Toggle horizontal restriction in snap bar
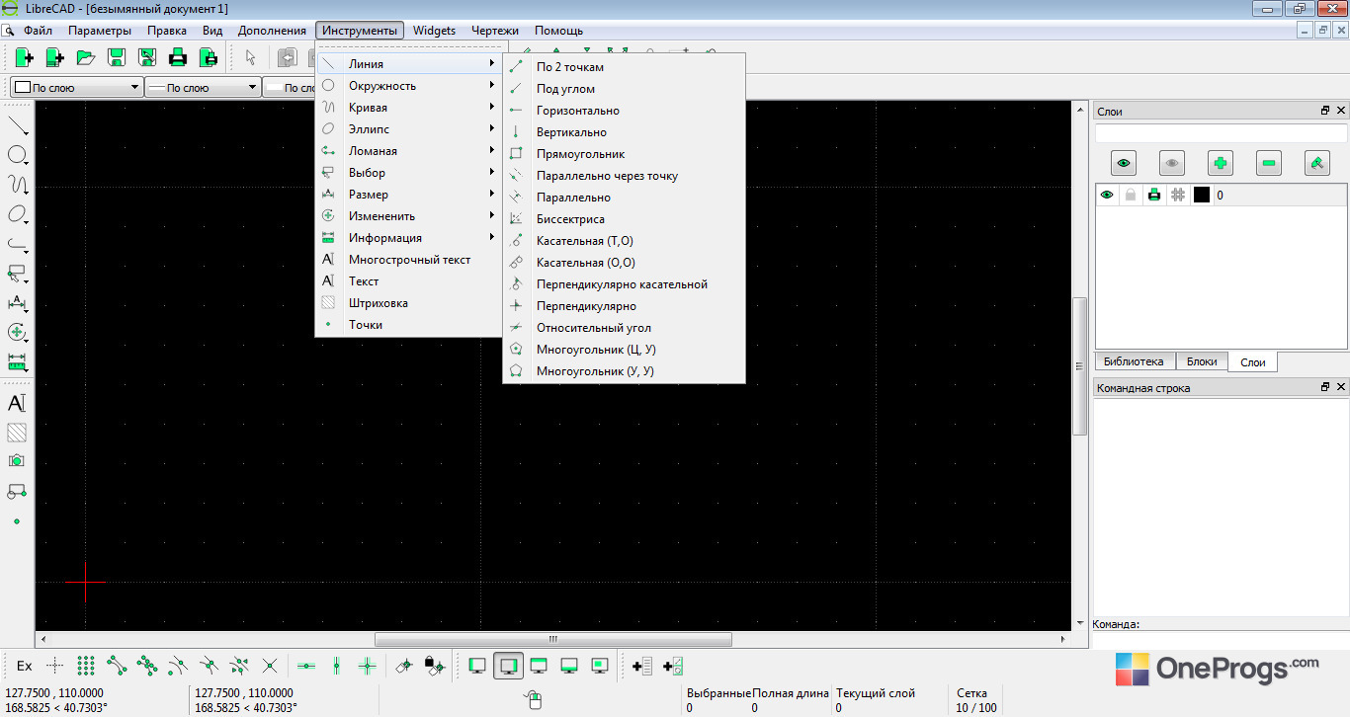This screenshot has height=717, width=1350. (x=306, y=666)
